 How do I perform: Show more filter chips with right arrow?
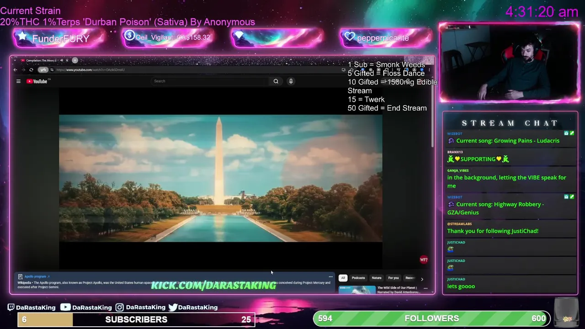[422, 279]
